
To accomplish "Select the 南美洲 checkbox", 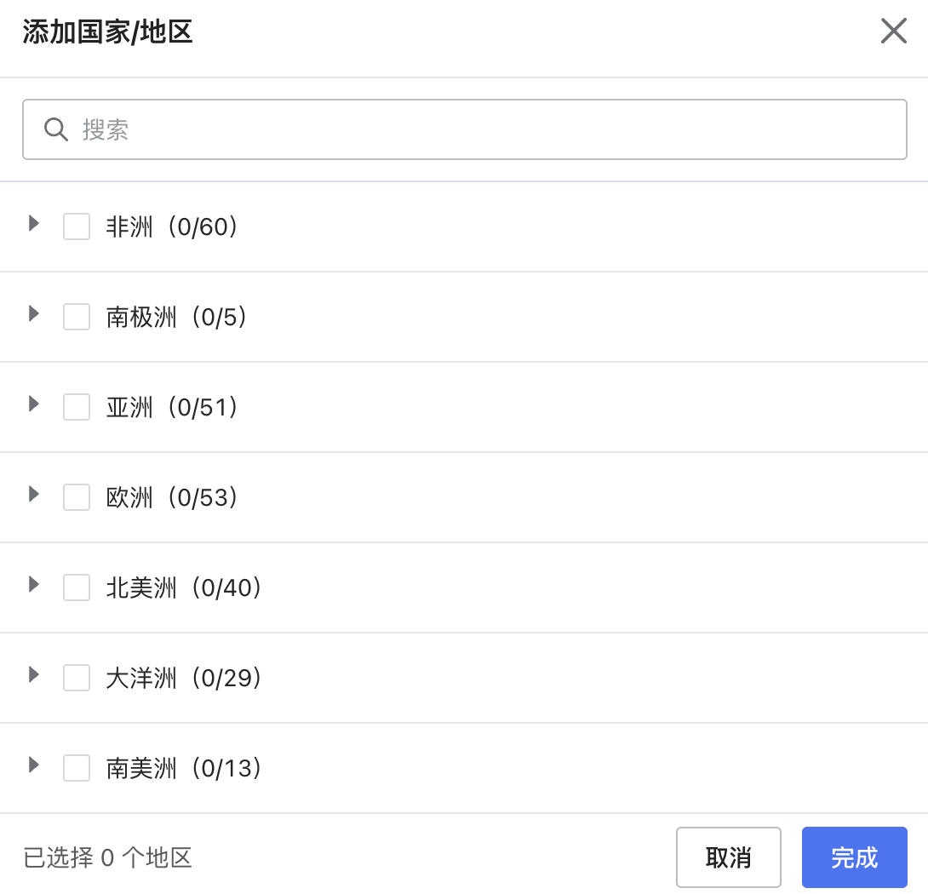I will (x=76, y=768).
